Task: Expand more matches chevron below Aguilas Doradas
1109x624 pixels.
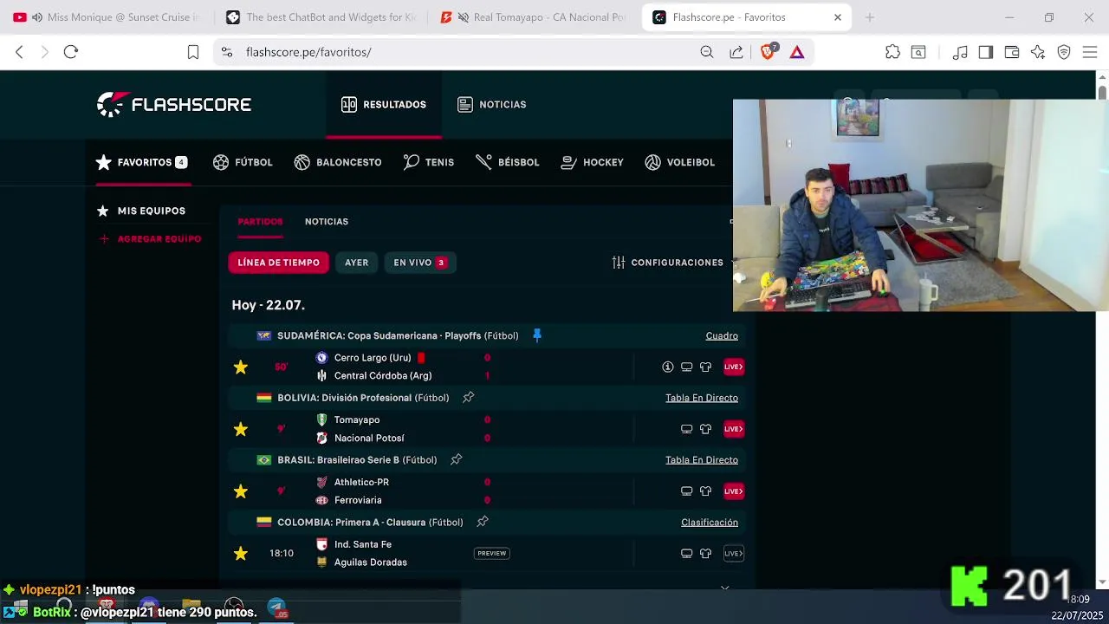Action: pyautogui.click(x=725, y=588)
